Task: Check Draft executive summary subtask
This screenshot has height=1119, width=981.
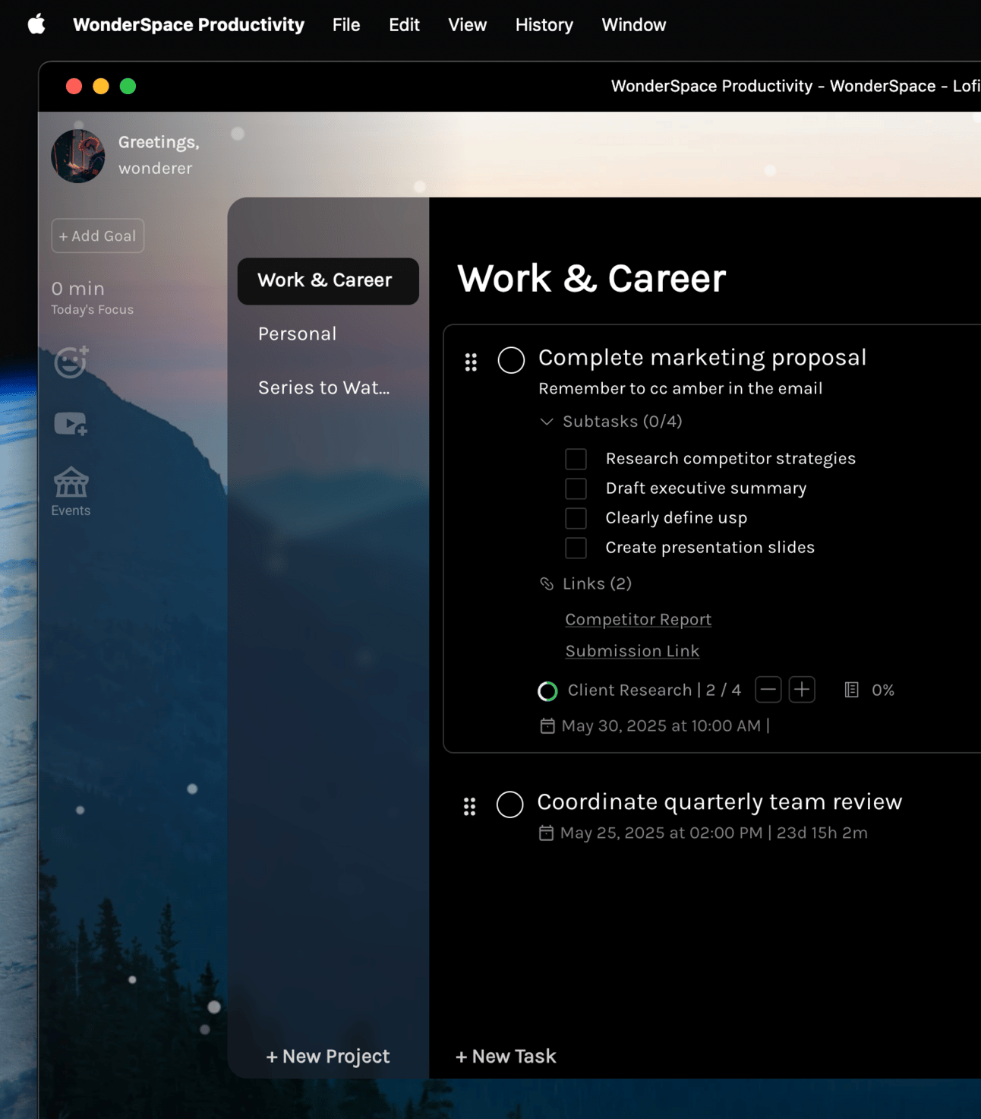Action: 576,488
